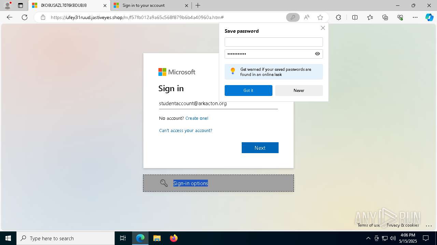Close the Save password popup
437x245 pixels.
pyautogui.click(x=323, y=28)
